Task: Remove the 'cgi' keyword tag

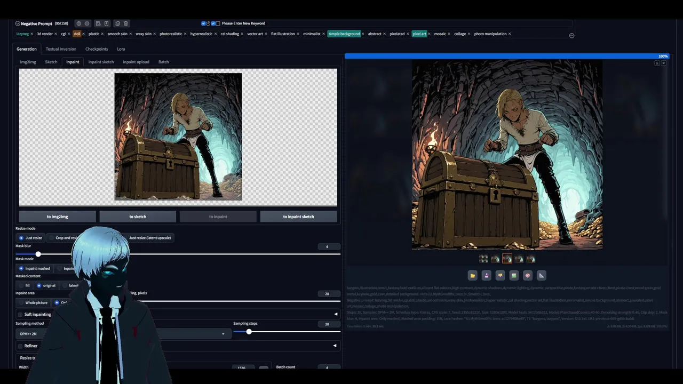Action: [x=69, y=34]
